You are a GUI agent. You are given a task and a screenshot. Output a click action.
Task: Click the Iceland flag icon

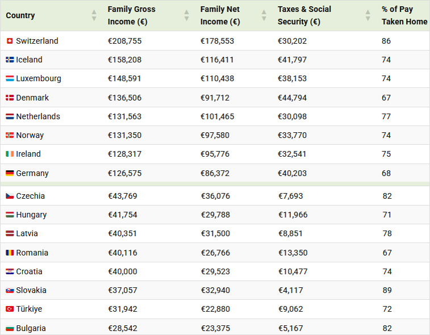[10, 60]
